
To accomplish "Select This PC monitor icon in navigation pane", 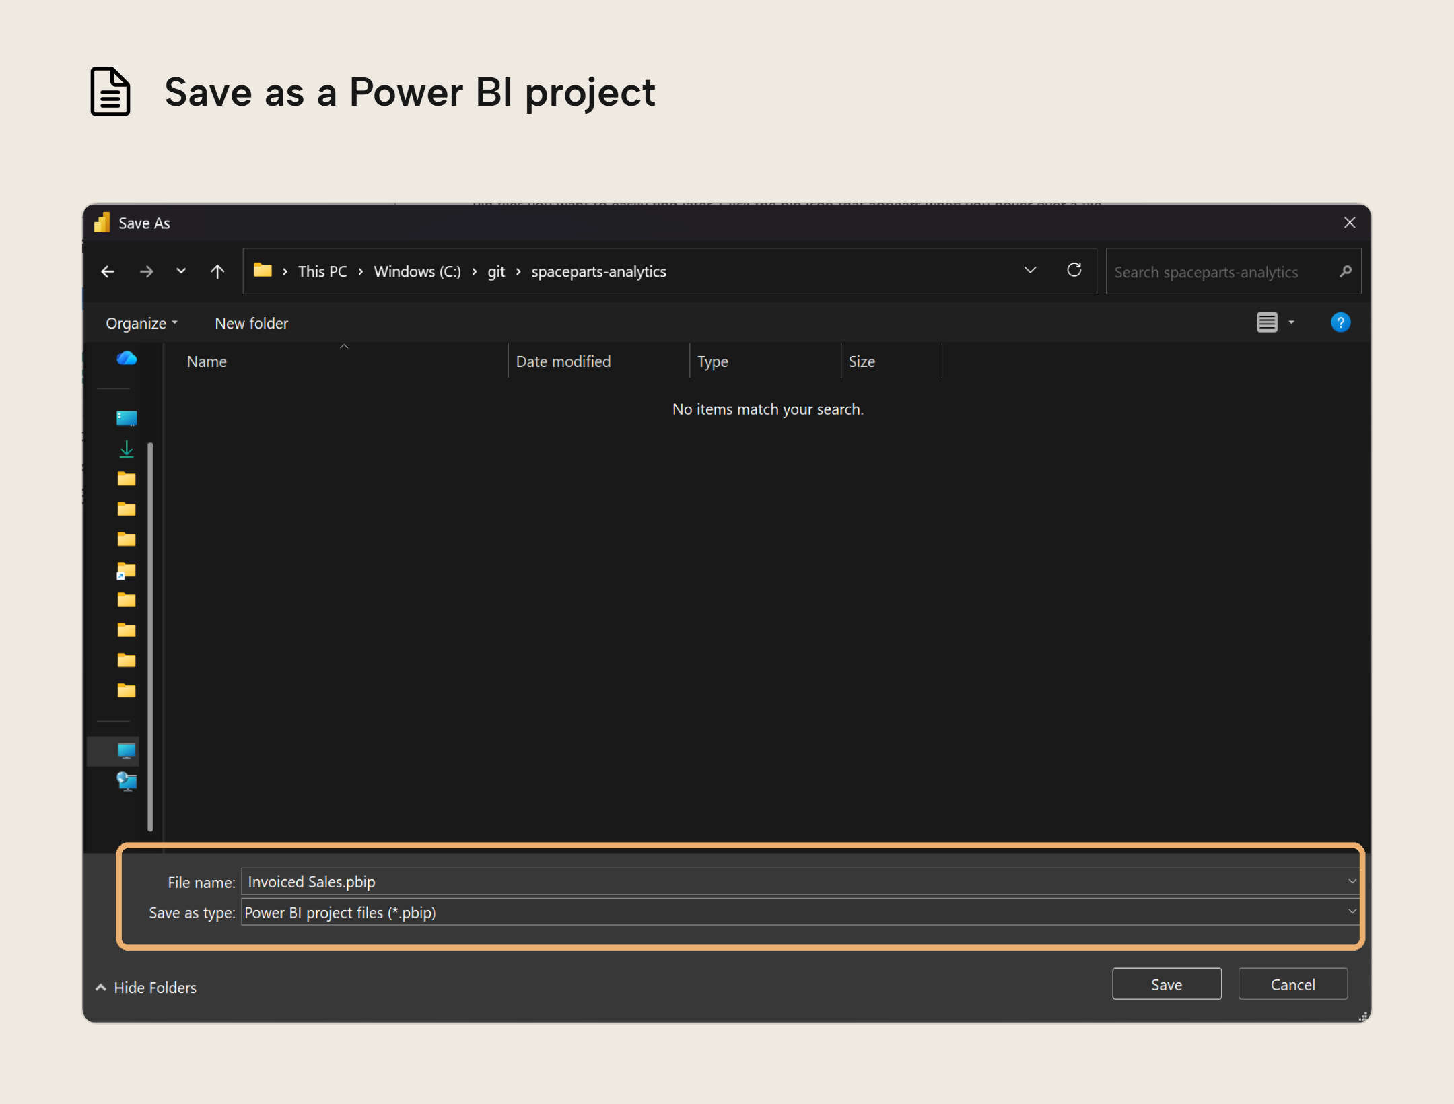I will pos(127,751).
